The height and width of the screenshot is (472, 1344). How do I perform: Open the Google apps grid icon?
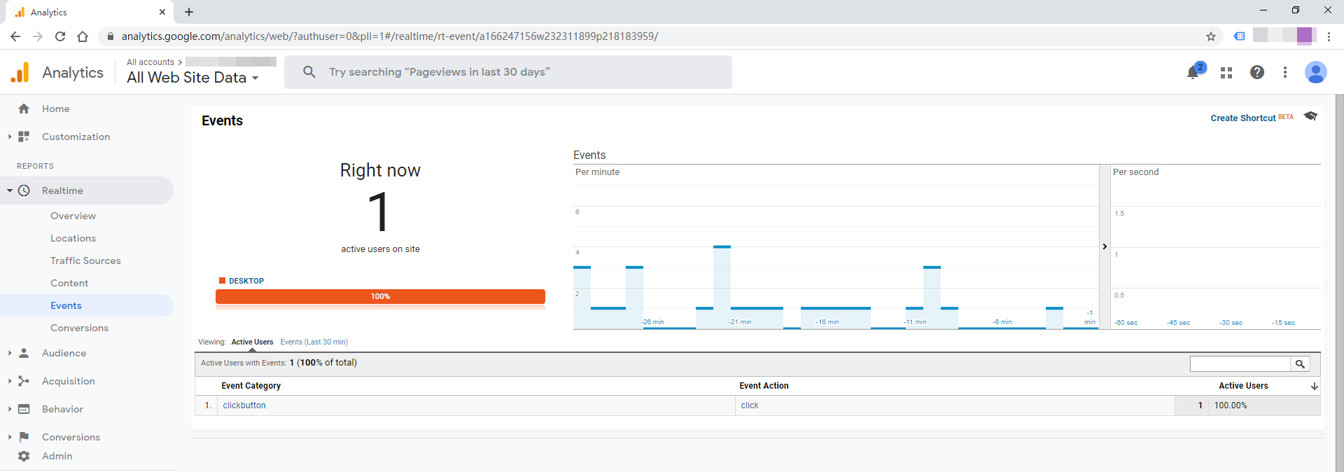(x=1226, y=73)
